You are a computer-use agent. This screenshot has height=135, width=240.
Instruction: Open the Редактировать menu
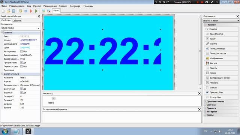[x=16, y=6]
